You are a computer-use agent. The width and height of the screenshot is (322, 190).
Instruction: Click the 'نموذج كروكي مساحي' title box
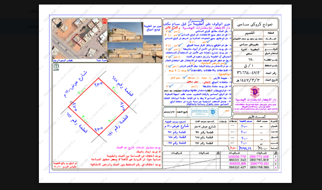pyautogui.click(x=255, y=24)
